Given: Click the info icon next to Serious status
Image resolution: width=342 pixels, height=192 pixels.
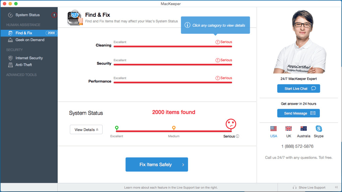Looking at the screenshot, I should click(237, 136).
